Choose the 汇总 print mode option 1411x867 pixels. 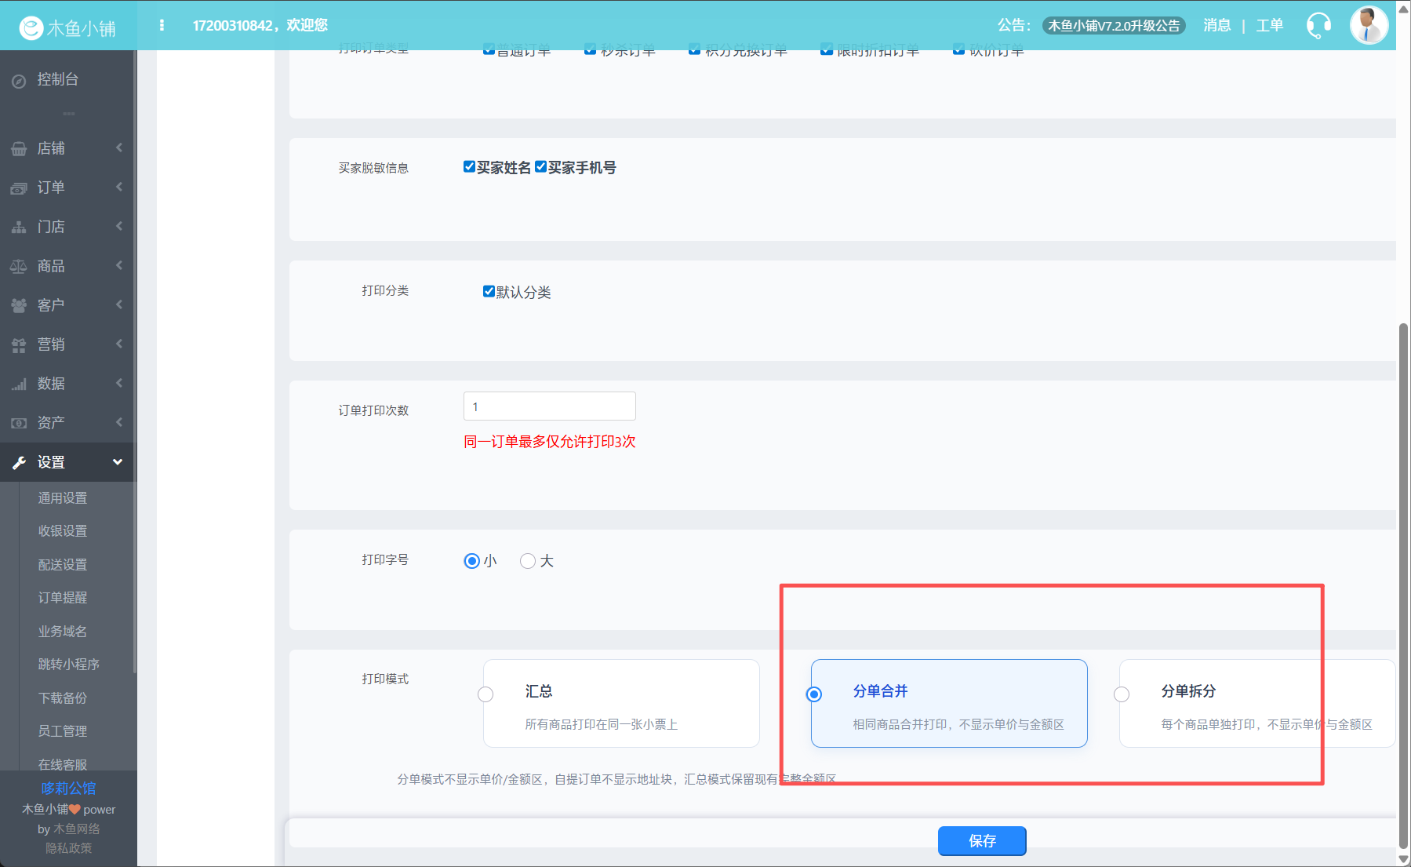[485, 694]
